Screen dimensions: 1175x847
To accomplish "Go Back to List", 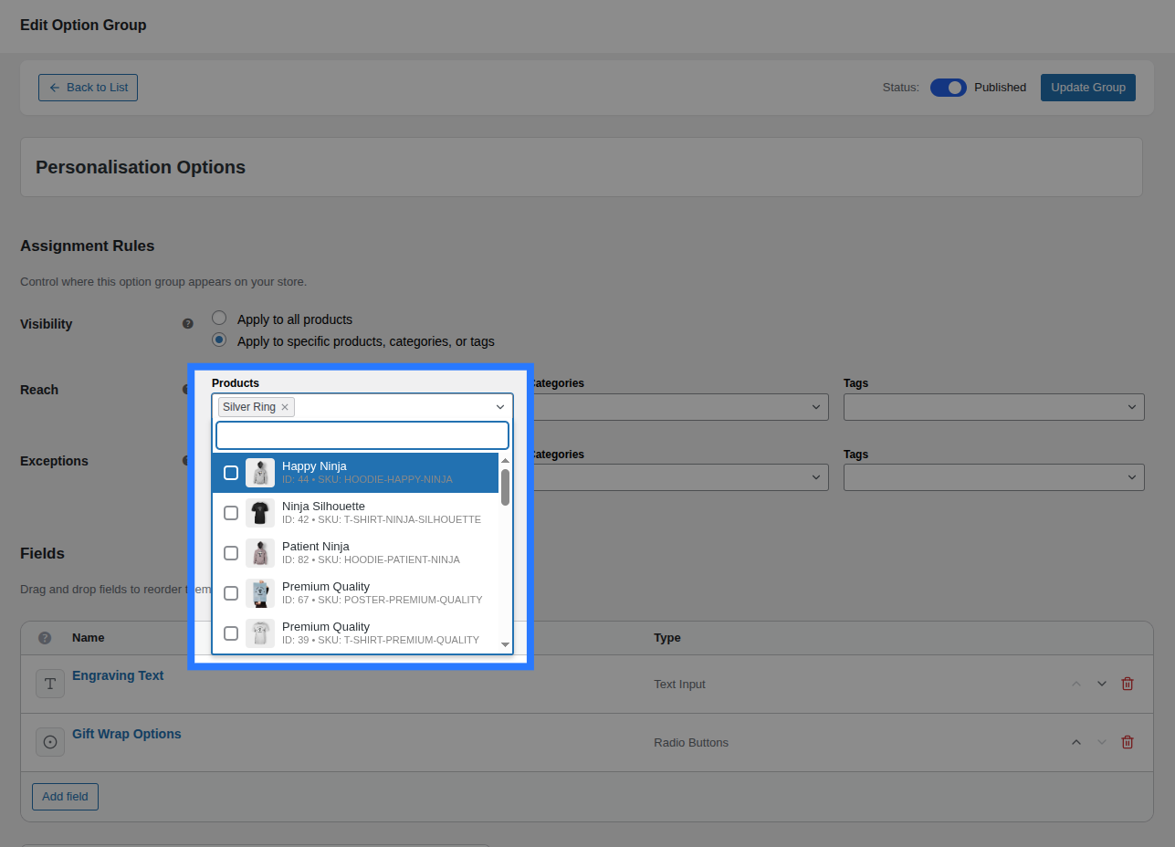I will point(88,88).
